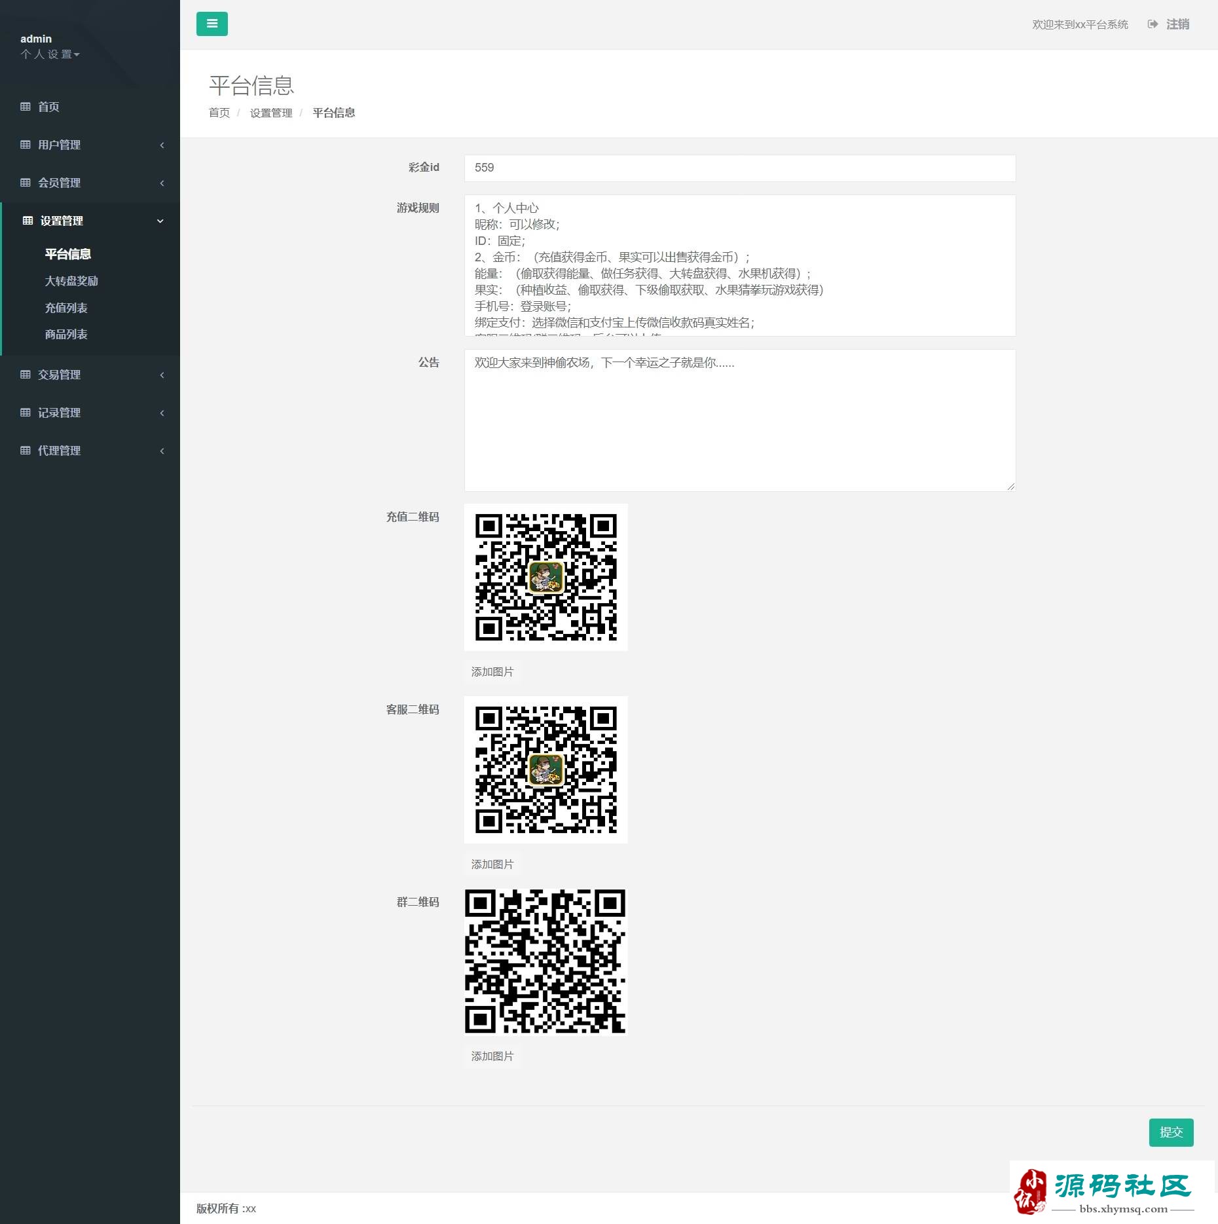Image resolution: width=1218 pixels, height=1224 pixels.
Task: Click the logout arrow icon beside 注销
Action: [x=1153, y=24]
